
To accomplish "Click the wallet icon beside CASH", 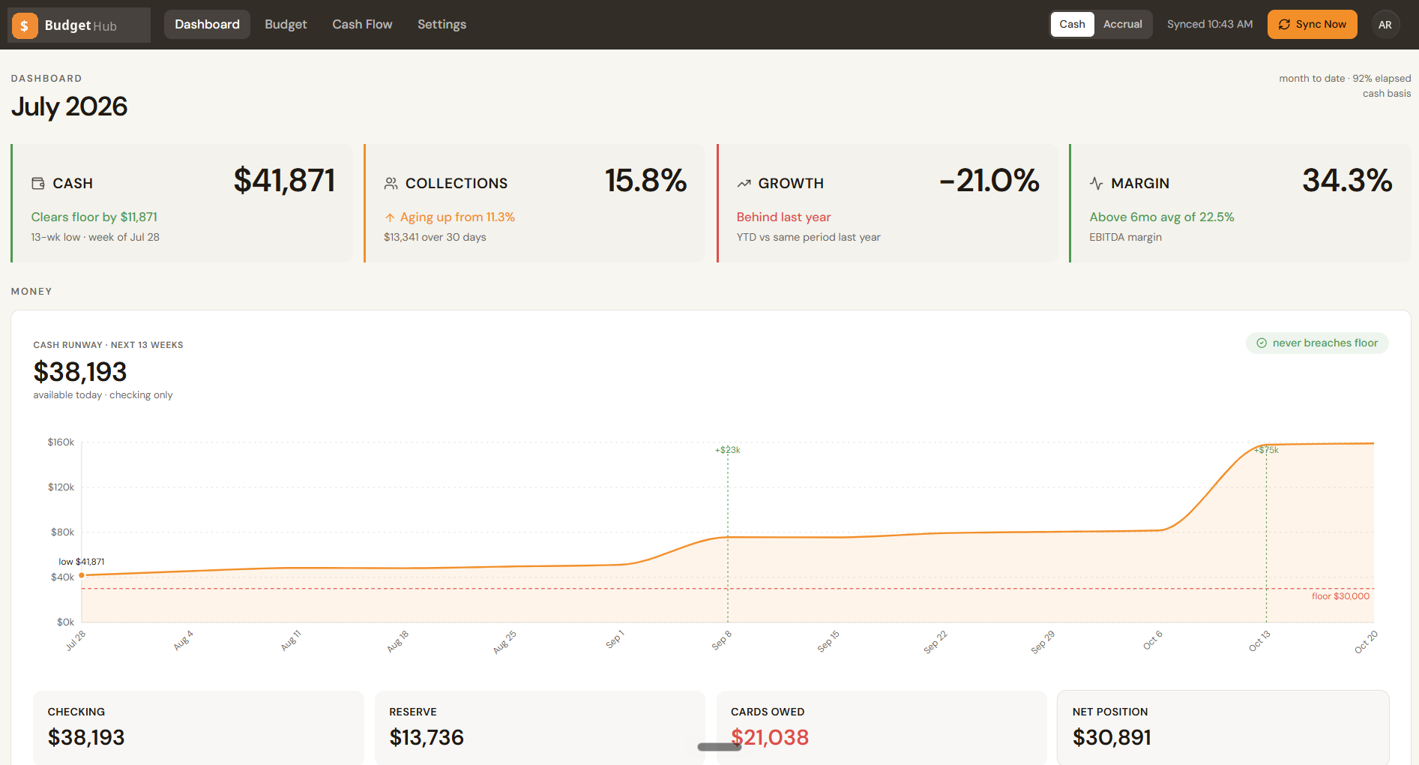I will pos(38,183).
